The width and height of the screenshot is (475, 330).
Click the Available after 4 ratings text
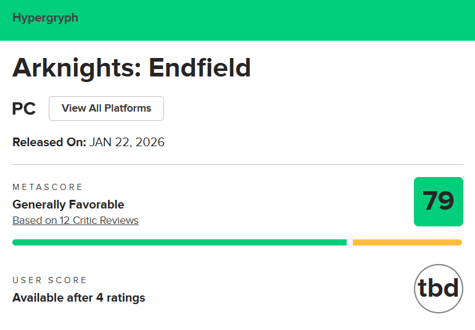(78, 298)
